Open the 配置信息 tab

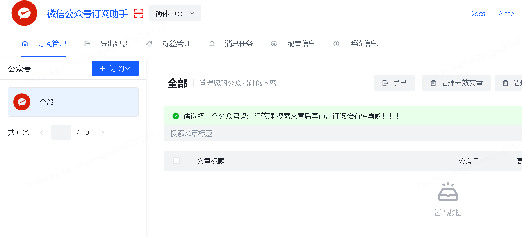[x=301, y=44]
